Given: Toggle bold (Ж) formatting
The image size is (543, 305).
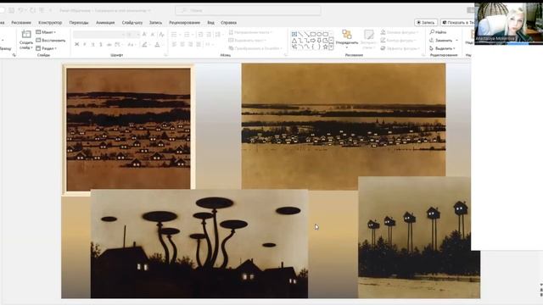Looking at the screenshot, I should coord(77,44).
